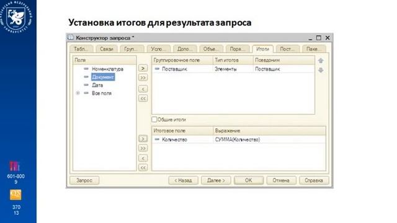Enable the Общие итоги checkbox
This screenshot has height=223, width=397.
(154, 120)
